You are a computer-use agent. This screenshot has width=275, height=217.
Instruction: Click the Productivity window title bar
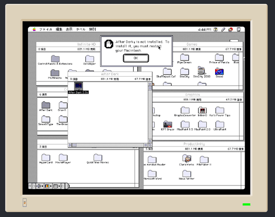pos(194,144)
